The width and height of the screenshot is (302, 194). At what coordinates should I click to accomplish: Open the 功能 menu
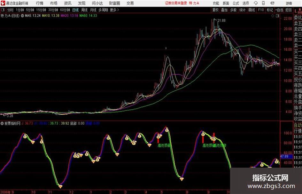[x=216, y=3]
